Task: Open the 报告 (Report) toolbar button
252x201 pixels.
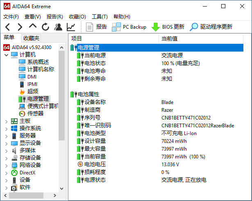Action: [x=97, y=27]
